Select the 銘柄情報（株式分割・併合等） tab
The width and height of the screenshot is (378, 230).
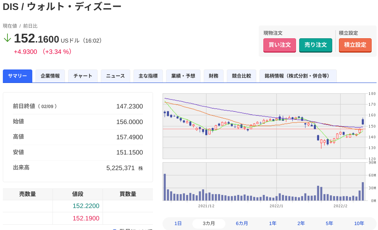click(x=298, y=76)
